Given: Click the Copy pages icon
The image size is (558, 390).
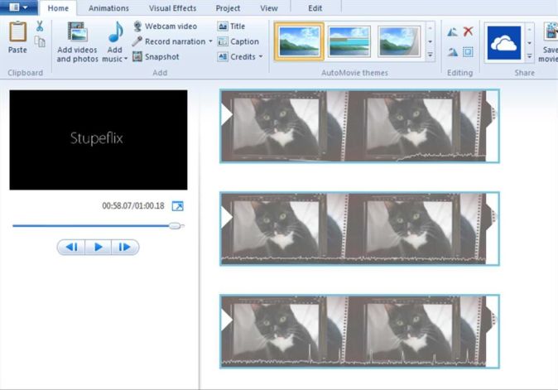Looking at the screenshot, I should pyautogui.click(x=40, y=42).
